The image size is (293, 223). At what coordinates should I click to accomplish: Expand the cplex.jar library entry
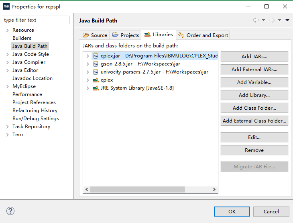coord(87,56)
